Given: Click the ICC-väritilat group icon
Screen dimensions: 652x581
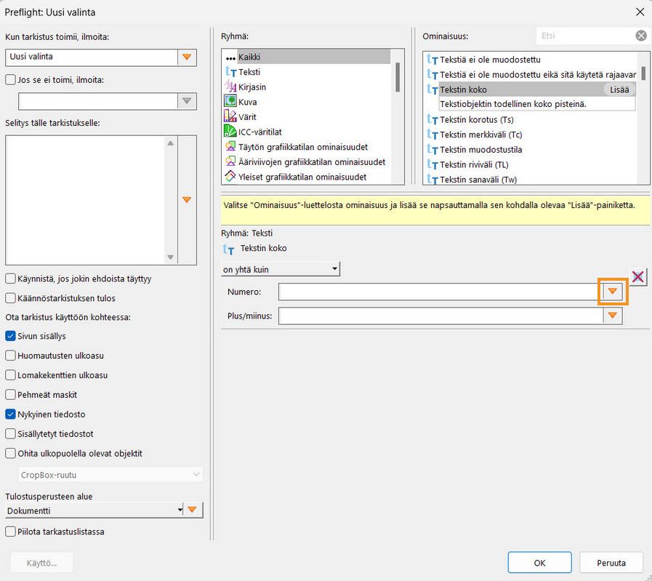Looking at the screenshot, I should pyautogui.click(x=230, y=132).
